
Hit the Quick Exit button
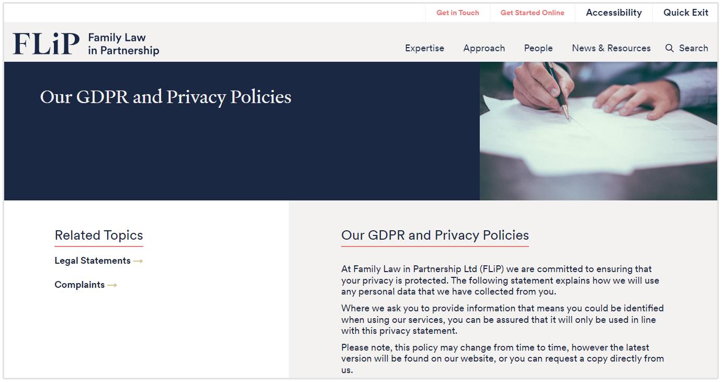(x=685, y=13)
